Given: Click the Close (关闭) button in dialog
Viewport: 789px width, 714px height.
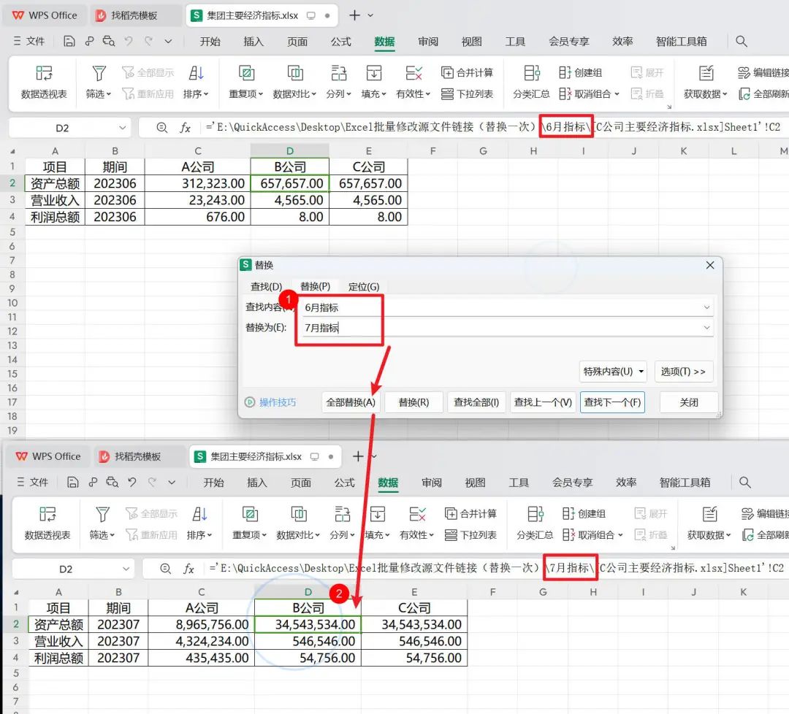Looking at the screenshot, I should [x=688, y=402].
